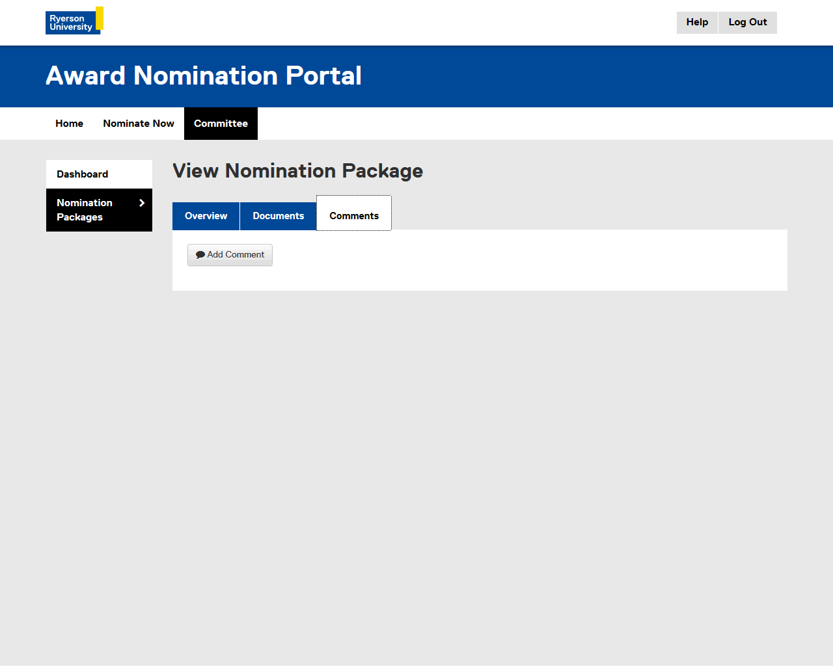Click the Award Nomination Portal title
The width and height of the screenshot is (833, 666).
click(204, 76)
